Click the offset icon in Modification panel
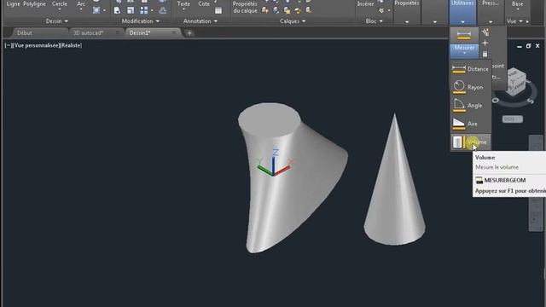The image size is (546, 307). (163, 10)
